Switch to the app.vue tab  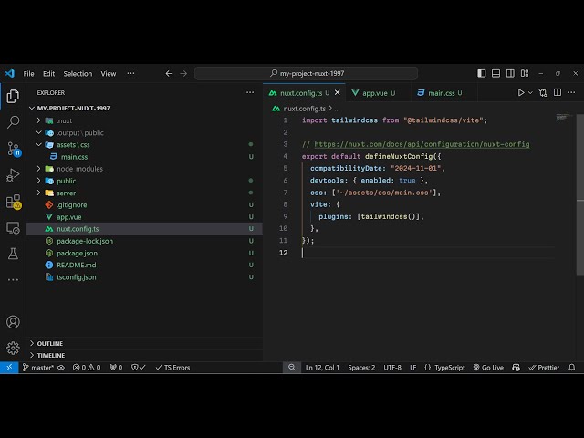(x=374, y=92)
